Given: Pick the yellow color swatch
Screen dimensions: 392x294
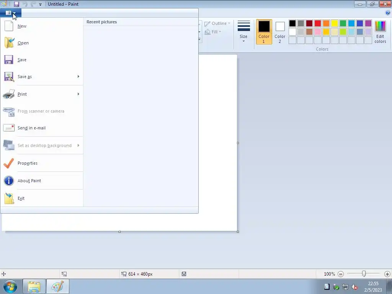Looking at the screenshot, I should 335,23.
